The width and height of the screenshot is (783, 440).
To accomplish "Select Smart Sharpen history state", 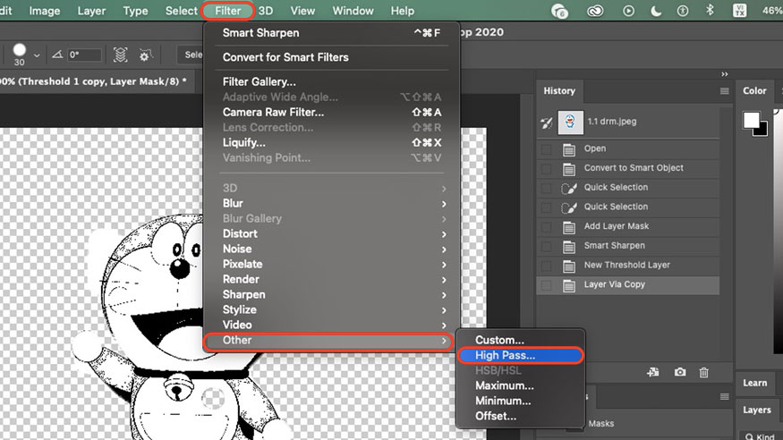I will 628,246.
